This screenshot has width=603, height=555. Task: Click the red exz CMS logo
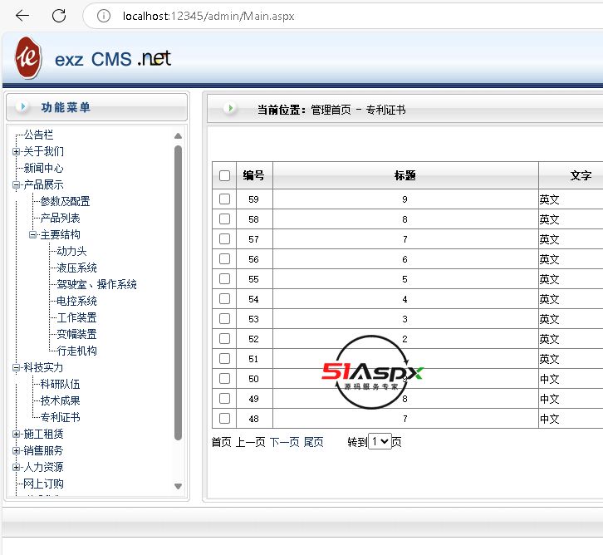click(x=28, y=58)
